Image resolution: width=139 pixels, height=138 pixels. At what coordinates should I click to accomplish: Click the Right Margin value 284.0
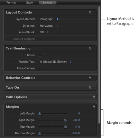[76, 120]
